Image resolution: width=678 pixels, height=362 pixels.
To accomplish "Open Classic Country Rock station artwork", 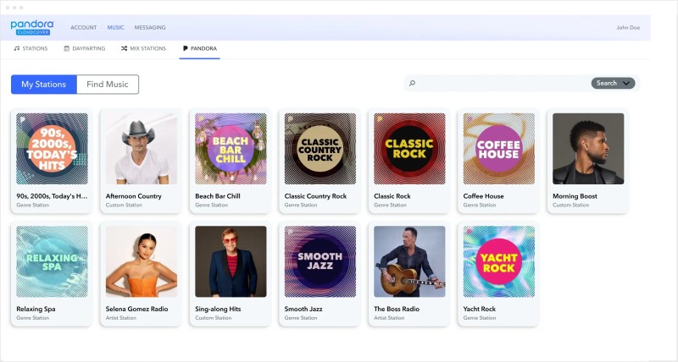I will click(320, 149).
